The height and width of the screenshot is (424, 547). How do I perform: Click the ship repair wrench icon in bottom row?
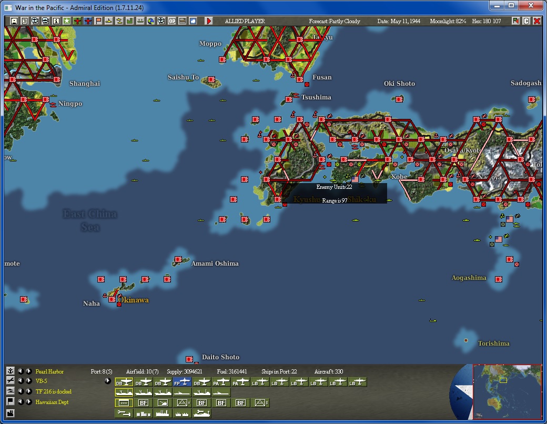[202, 413]
